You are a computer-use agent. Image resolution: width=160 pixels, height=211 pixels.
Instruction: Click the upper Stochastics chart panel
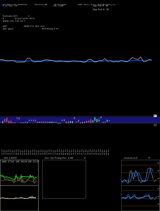point(140,173)
